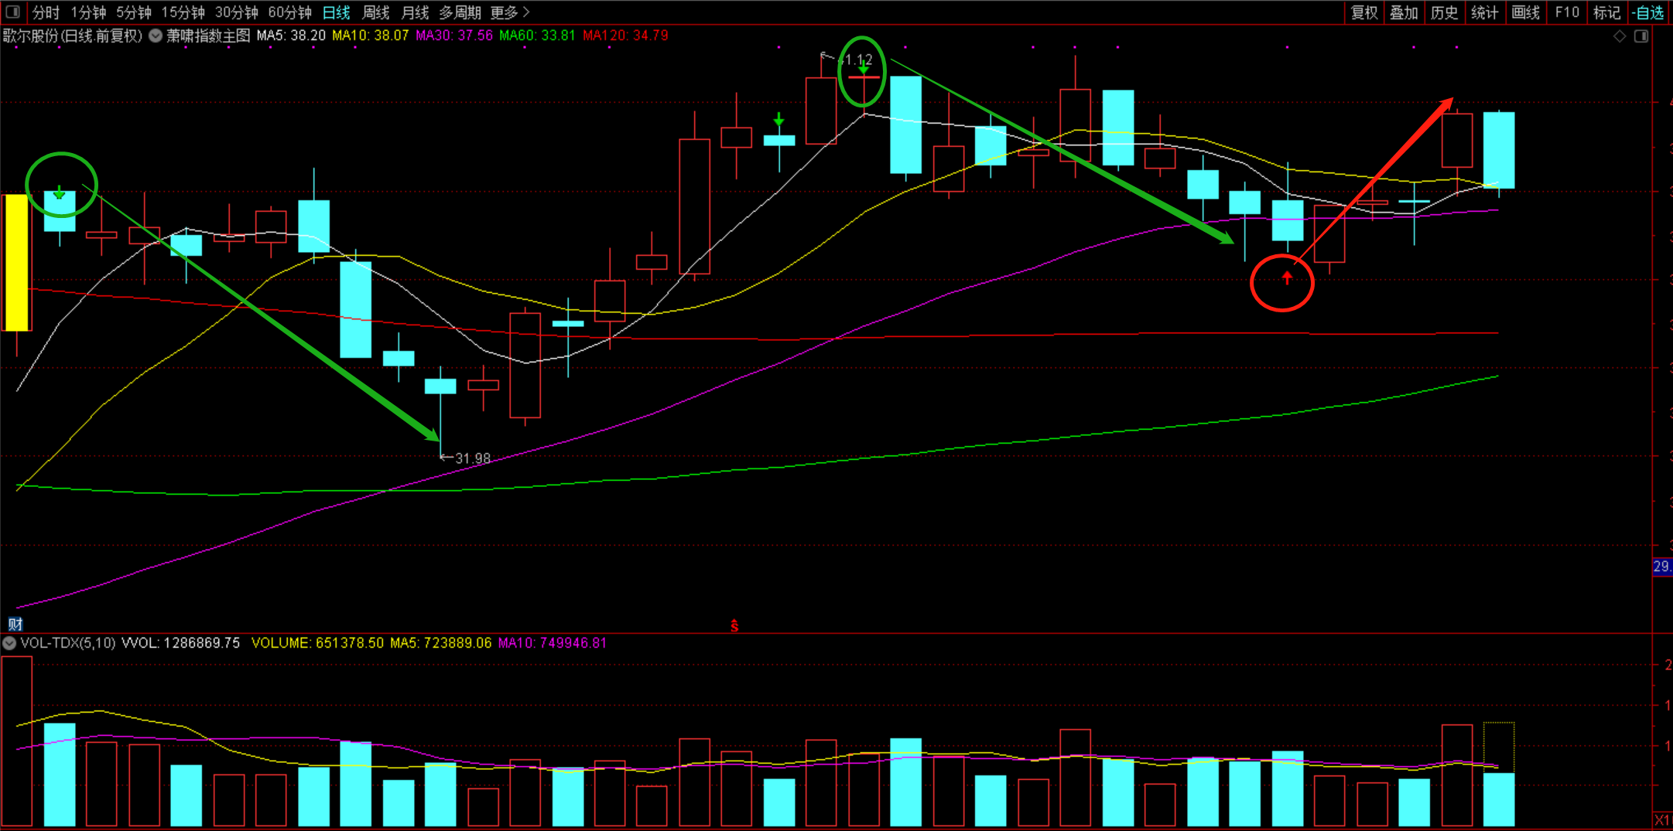Click the 叠加 overlay button

click(1404, 12)
